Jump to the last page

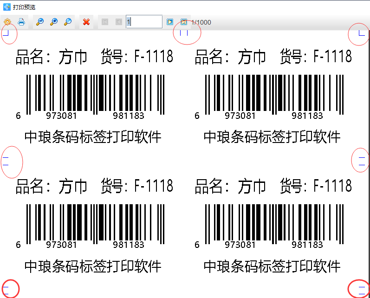184,22
